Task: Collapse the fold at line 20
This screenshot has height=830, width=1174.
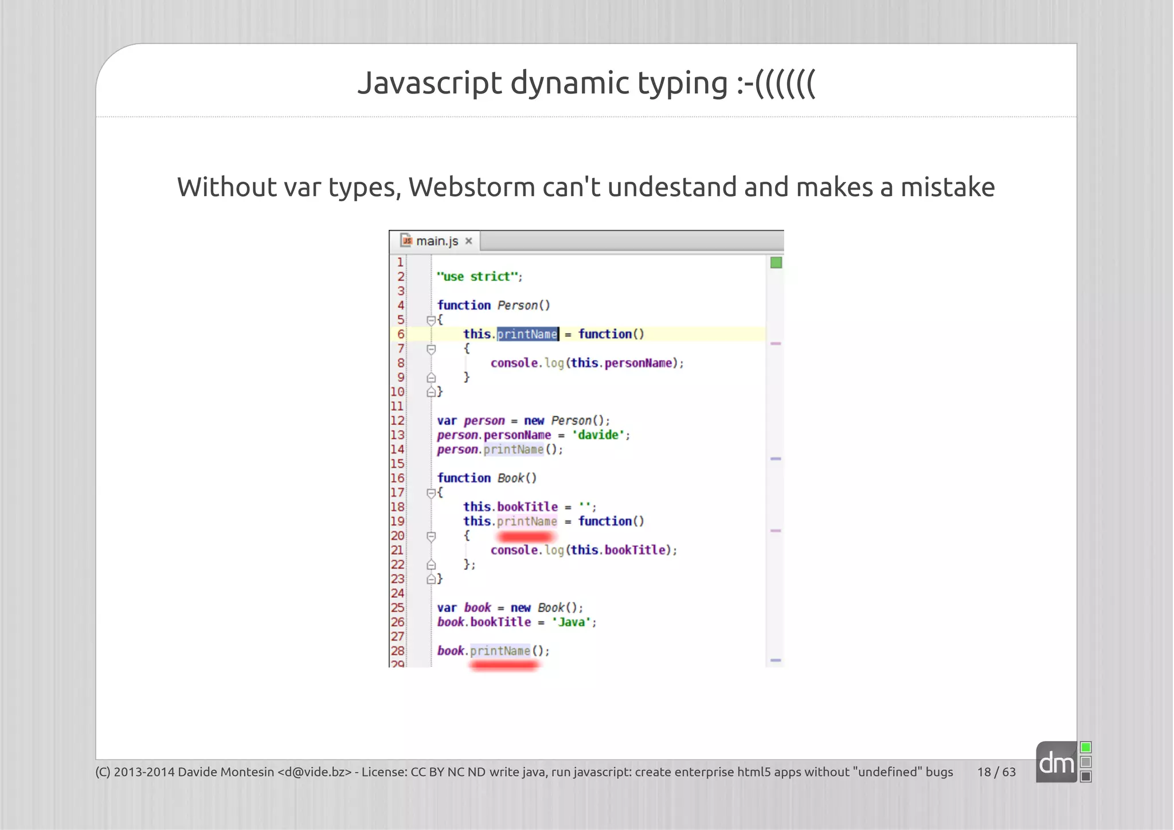Action: pyautogui.click(x=431, y=537)
